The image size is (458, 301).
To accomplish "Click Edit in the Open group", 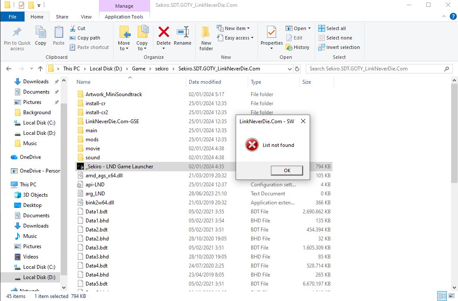I will (x=295, y=38).
